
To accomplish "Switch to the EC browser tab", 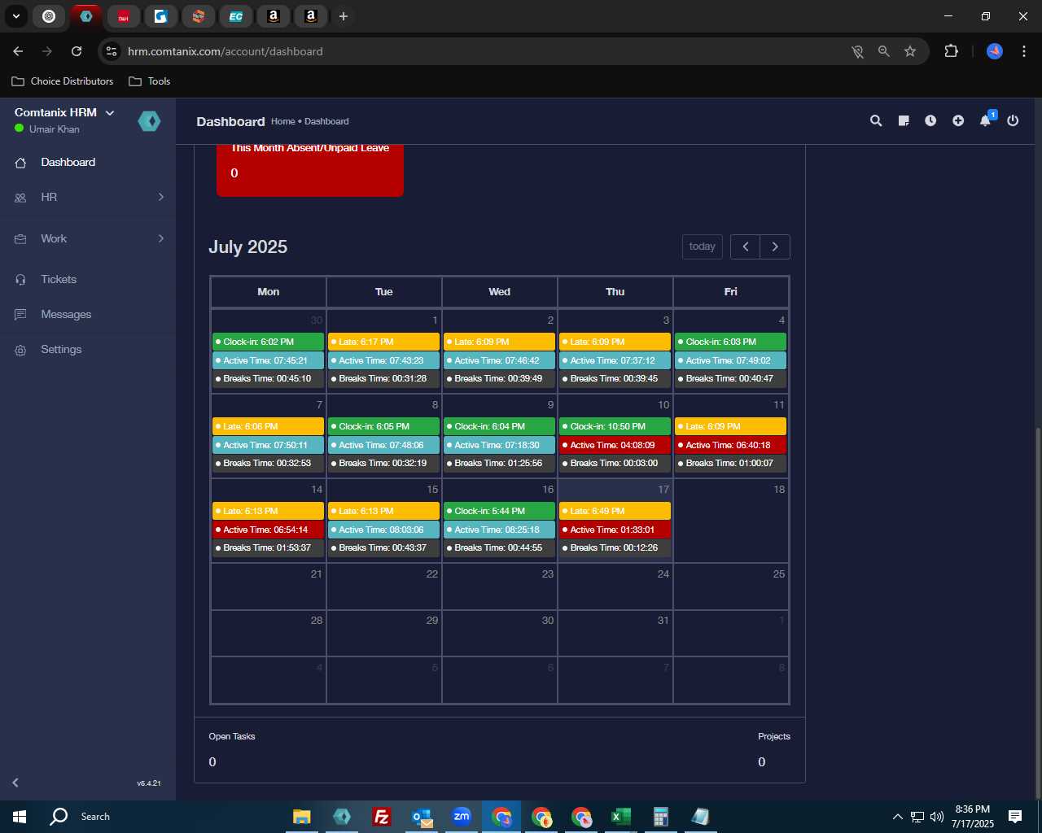I will coord(236,16).
